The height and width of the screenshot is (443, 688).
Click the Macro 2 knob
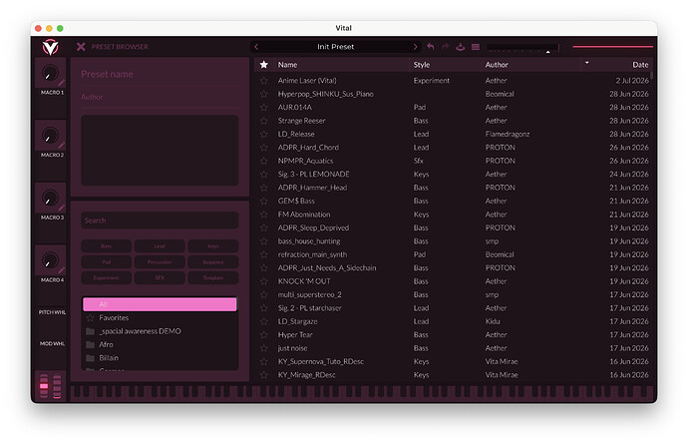tap(50, 136)
